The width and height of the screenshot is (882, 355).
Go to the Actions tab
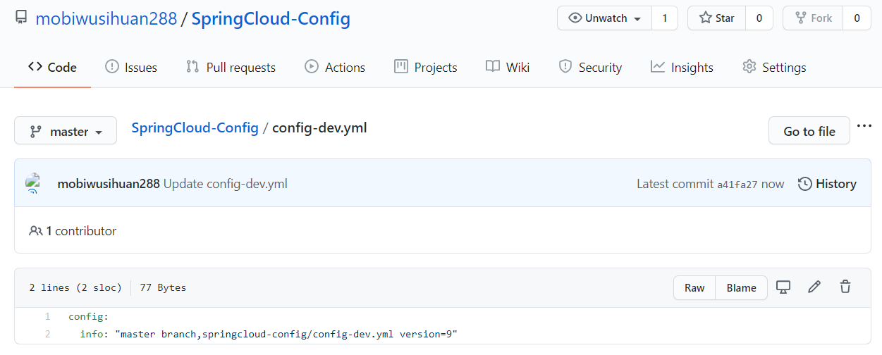[x=335, y=68]
